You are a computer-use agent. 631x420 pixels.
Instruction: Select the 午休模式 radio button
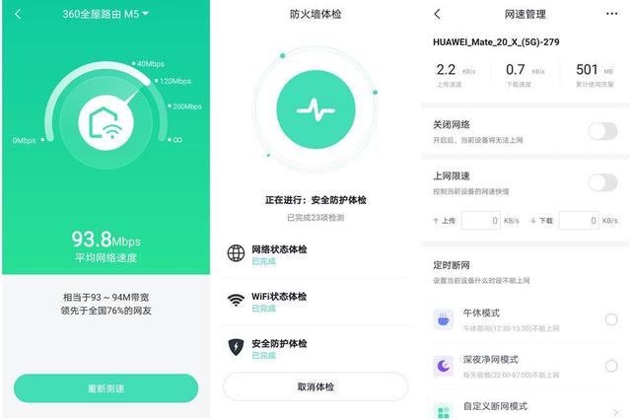pyautogui.click(x=611, y=319)
